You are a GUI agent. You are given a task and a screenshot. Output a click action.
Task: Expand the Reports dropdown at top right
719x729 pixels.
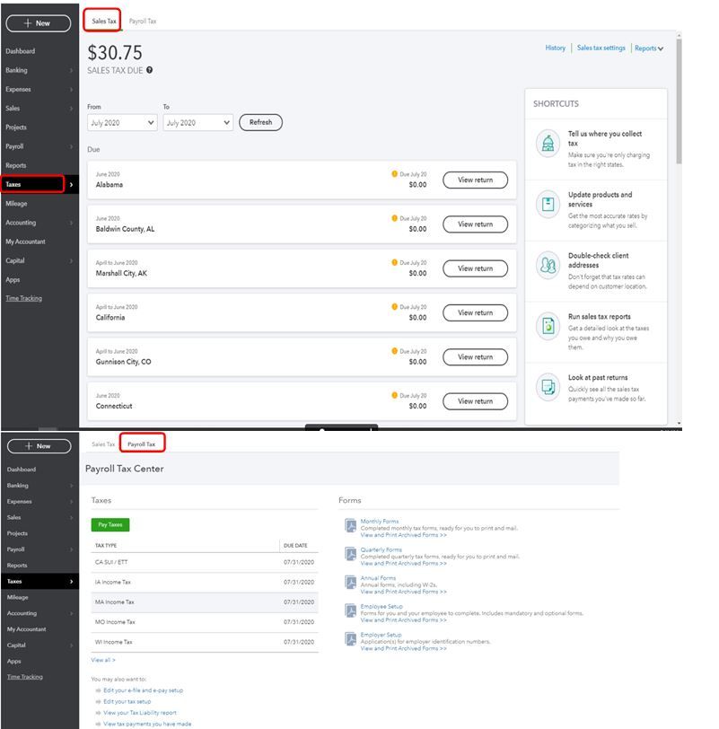649,48
